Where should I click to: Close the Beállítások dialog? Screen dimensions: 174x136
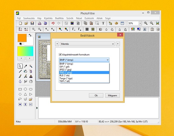click(120, 35)
